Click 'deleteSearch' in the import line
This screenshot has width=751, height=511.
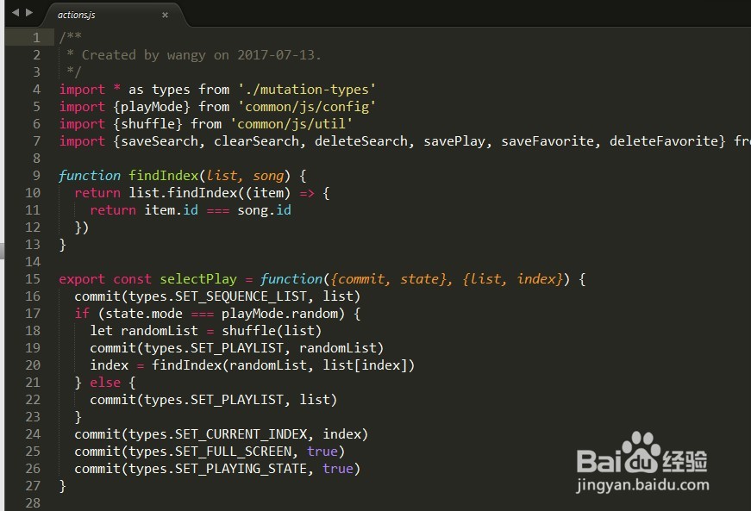[x=361, y=141]
